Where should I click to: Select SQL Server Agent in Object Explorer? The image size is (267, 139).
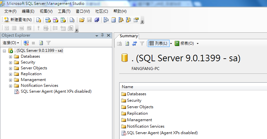(x=56, y=91)
